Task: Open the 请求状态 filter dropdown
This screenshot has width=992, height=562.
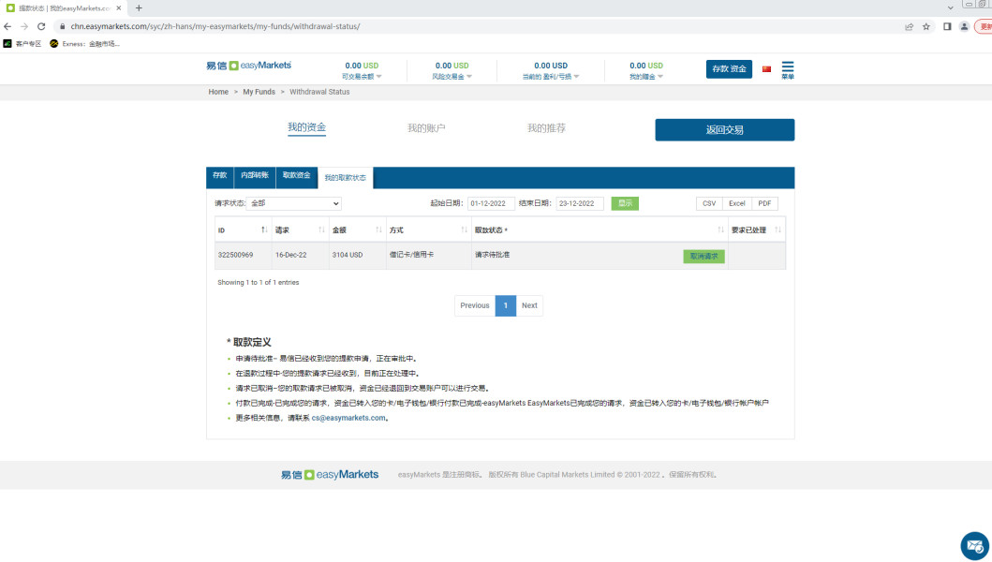Action: (293, 203)
